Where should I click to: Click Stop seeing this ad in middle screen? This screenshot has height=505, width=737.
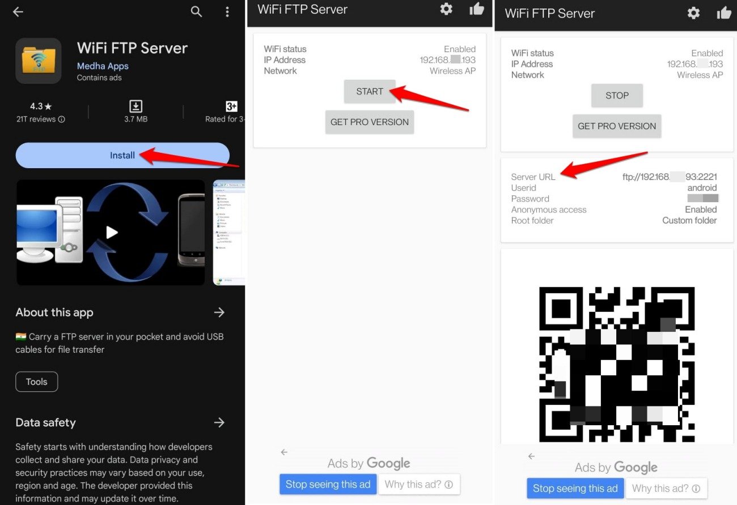[x=328, y=485]
